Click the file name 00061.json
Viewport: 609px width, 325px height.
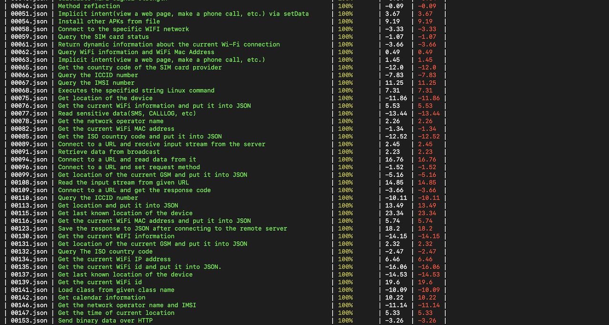coord(29,44)
